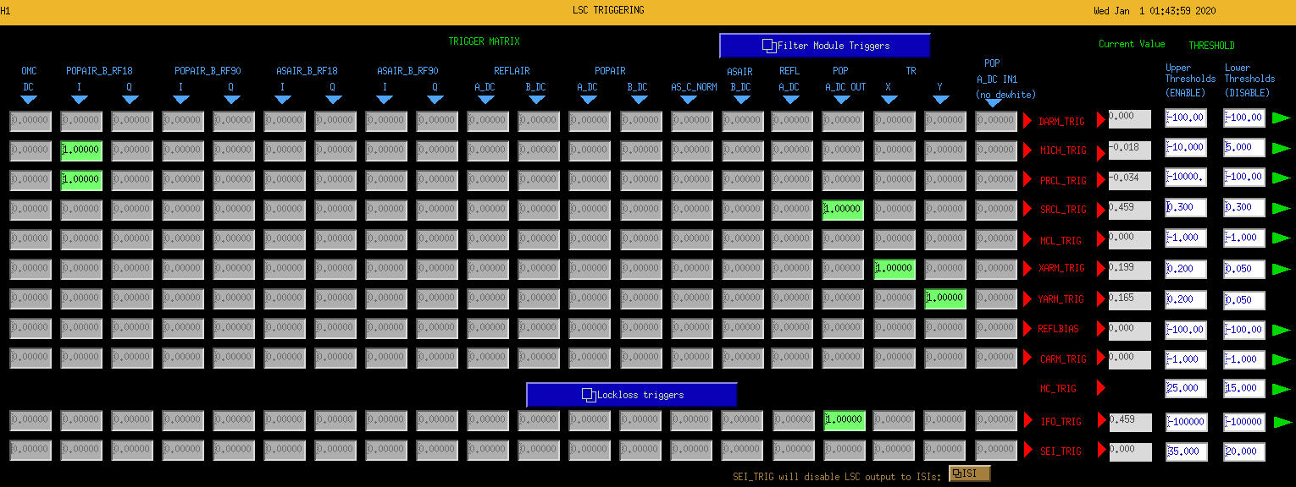Select green 1.00000 cell in YARM_TRIG row

[x=945, y=298]
